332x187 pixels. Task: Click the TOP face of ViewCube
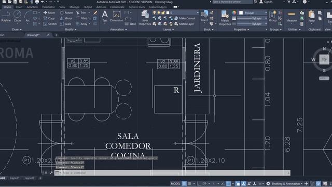(x=324, y=60)
